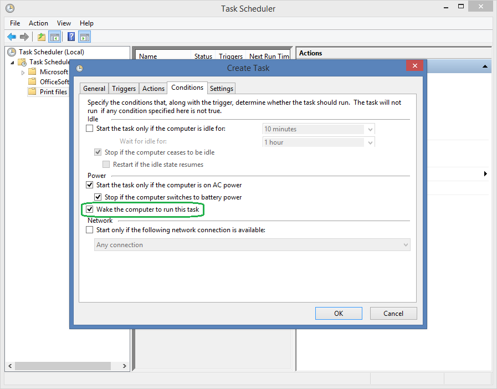Confirm the task with OK button
This screenshot has height=389, width=497.
pos(339,314)
